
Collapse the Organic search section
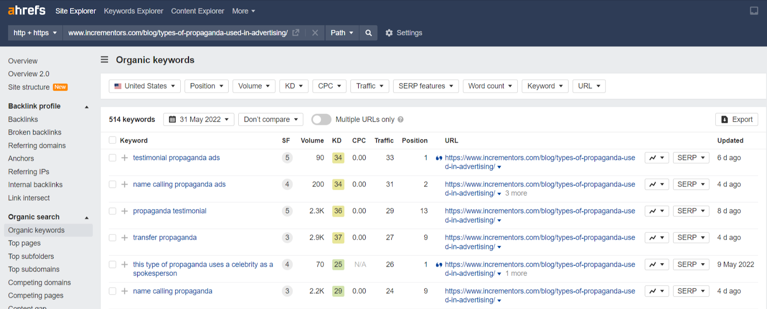[87, 217]
